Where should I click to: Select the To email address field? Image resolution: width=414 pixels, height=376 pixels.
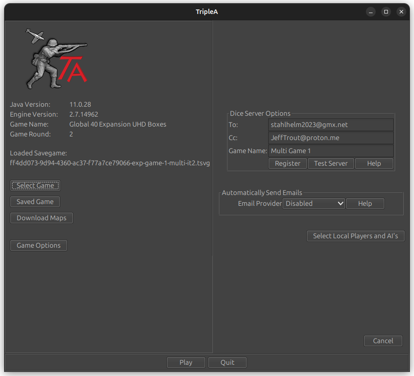(331, 125)
